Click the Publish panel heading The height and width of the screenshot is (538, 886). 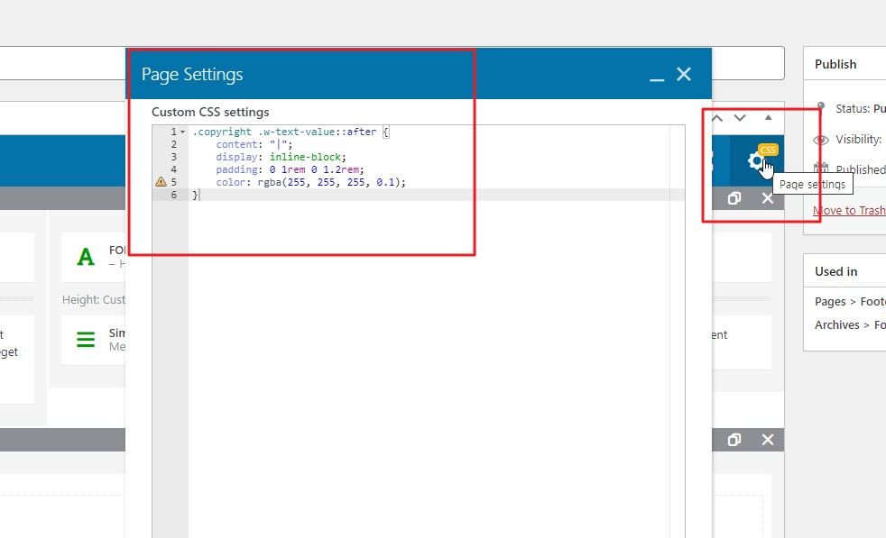tap(835, 64)
